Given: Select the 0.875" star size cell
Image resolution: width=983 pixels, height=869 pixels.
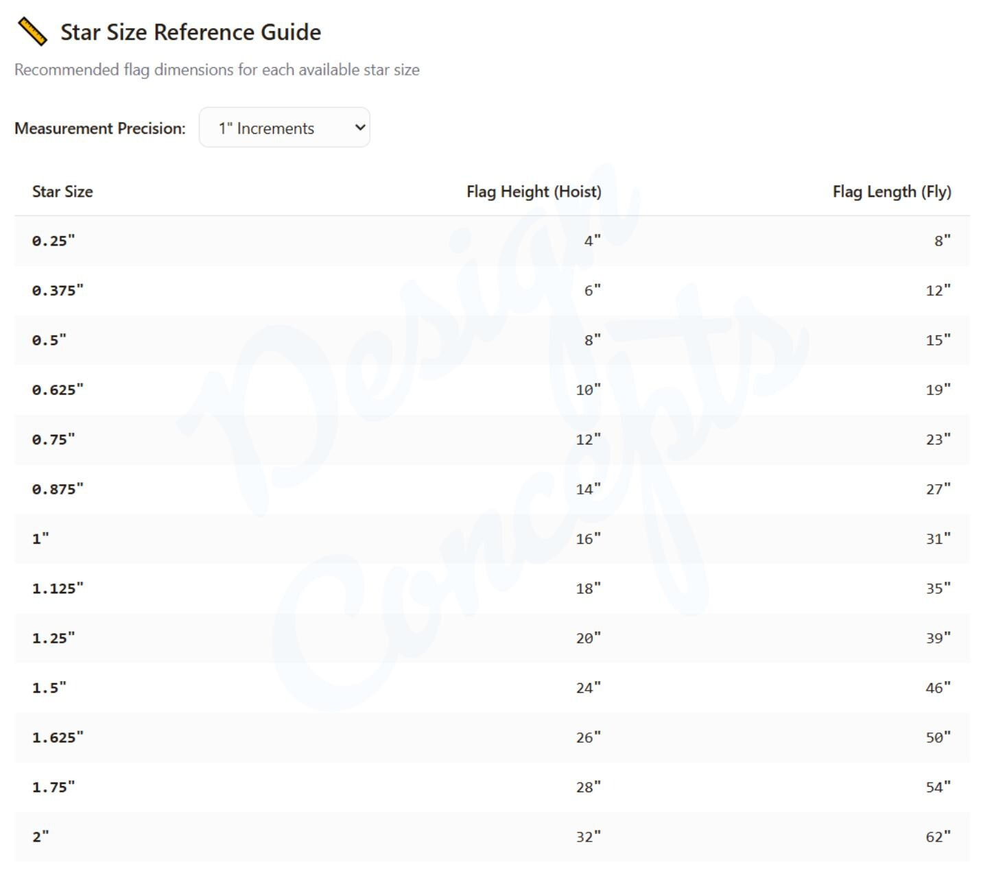Looking at the screenshot, I should pos(58,489).
